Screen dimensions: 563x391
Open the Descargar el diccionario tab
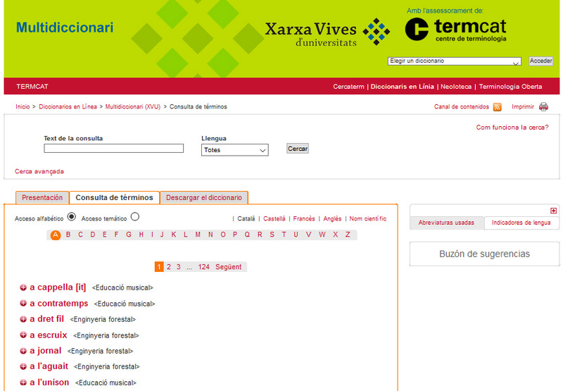point(204,198)
